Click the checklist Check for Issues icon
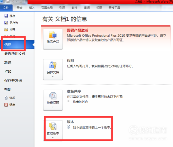The height and width of the screenshot is (147, 173). 53,96
